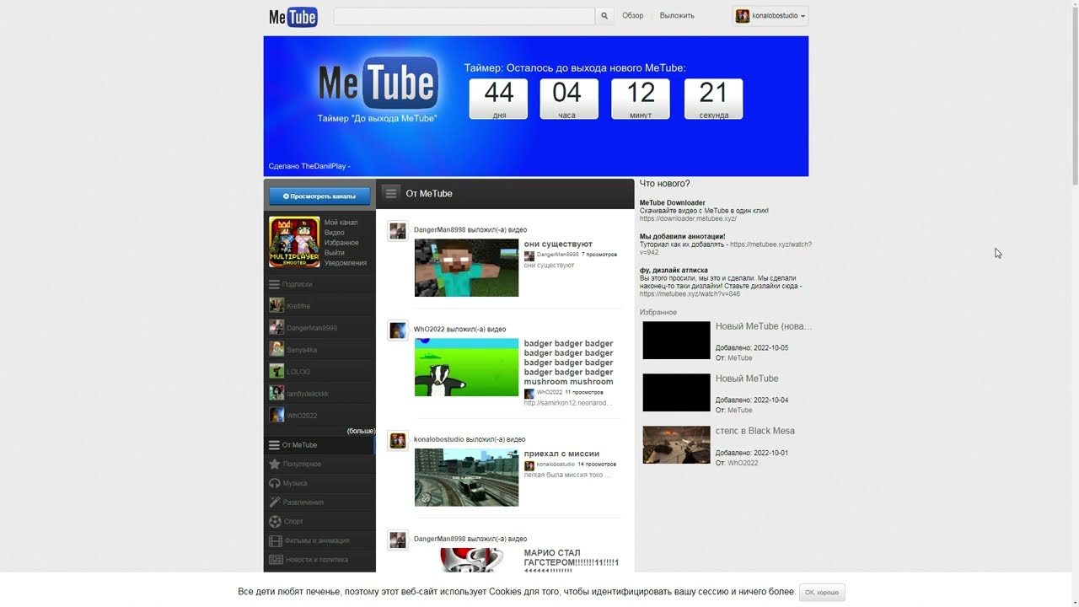Select Популярное star category
This screenshot has height=607, width=1079.
click(319, 465)
